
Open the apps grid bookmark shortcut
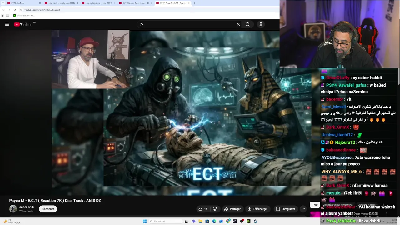pos(7,16)
